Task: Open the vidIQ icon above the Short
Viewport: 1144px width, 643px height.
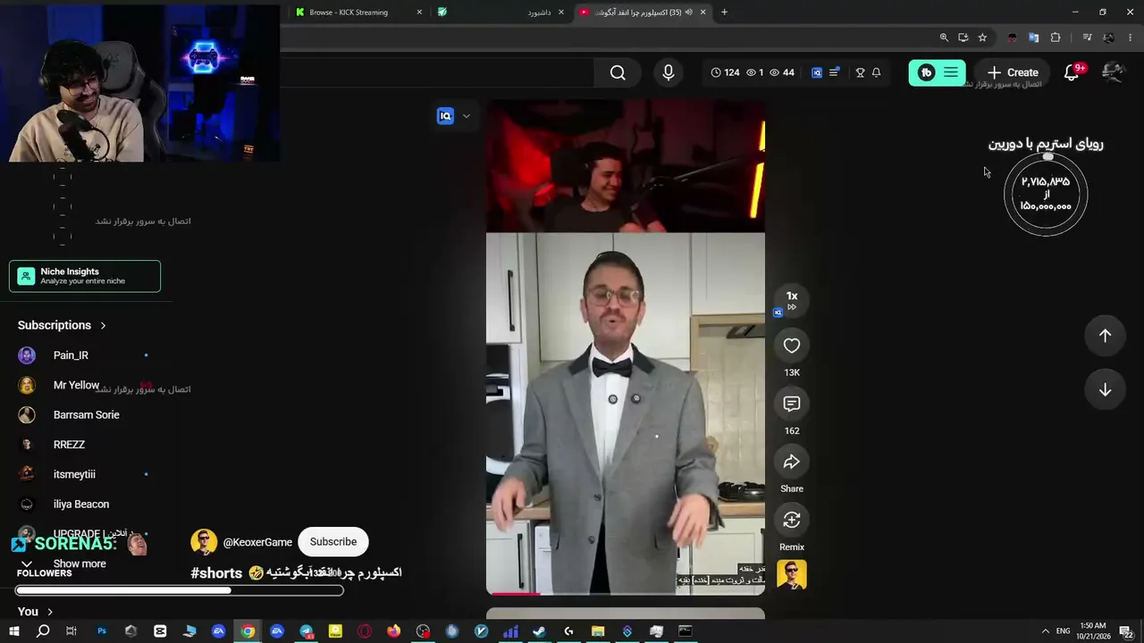Action: pos(445,116)
